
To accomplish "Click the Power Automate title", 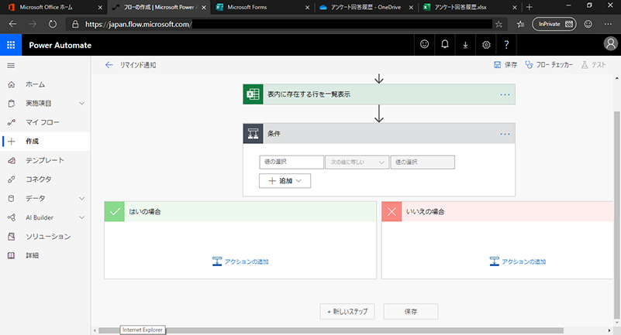I will [x=60, y=45].
